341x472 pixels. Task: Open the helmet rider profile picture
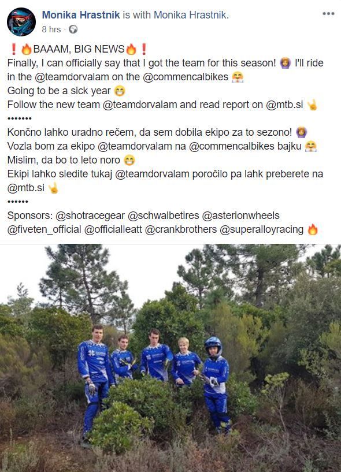pos(21,22)
